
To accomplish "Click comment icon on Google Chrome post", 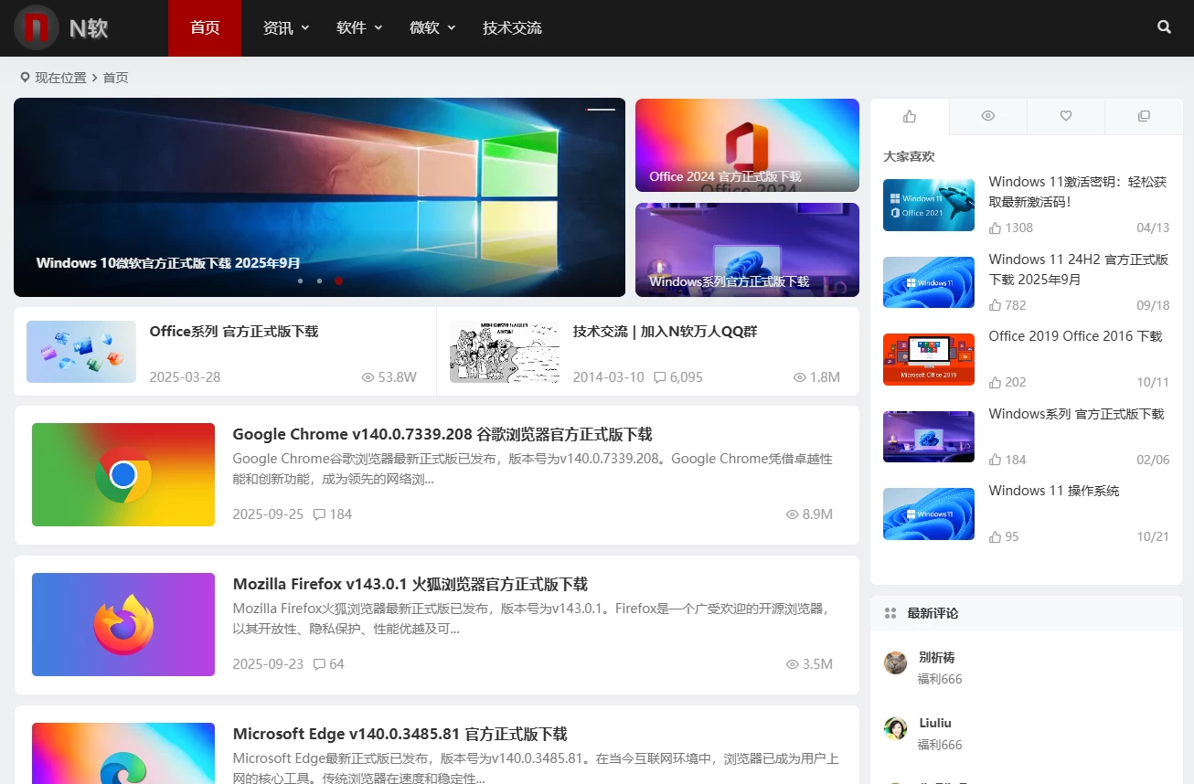I will pyautogui.click(x=319, y=514).
